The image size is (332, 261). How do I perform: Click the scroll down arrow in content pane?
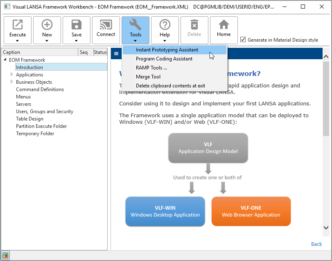[326, 228]
